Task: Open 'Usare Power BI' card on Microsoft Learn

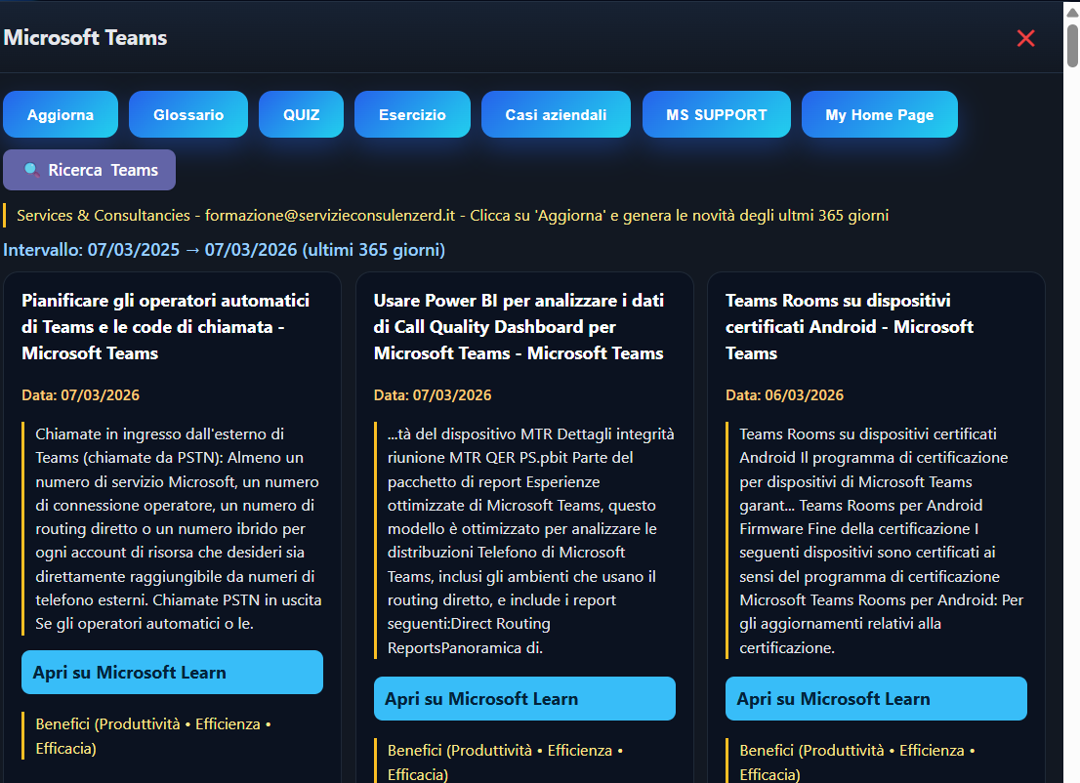Action: pyautogui.click(x=524, y=698)
